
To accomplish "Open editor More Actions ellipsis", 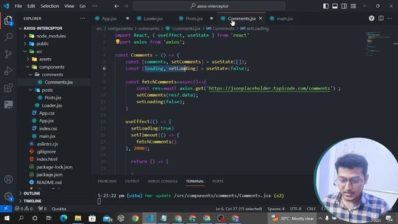I will click(x=390, y=18).
